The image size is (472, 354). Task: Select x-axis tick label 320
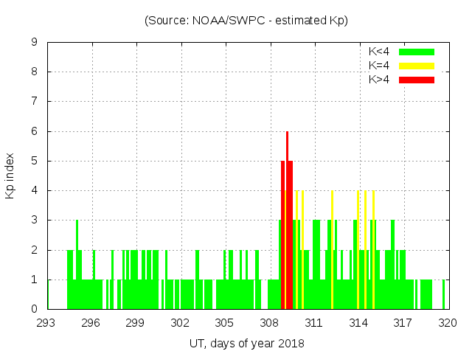pos(448,323)
